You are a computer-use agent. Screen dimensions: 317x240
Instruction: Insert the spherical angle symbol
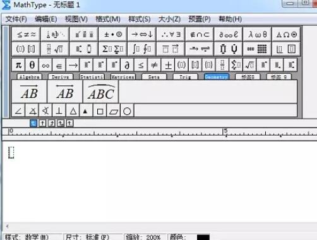pos(45,111)
